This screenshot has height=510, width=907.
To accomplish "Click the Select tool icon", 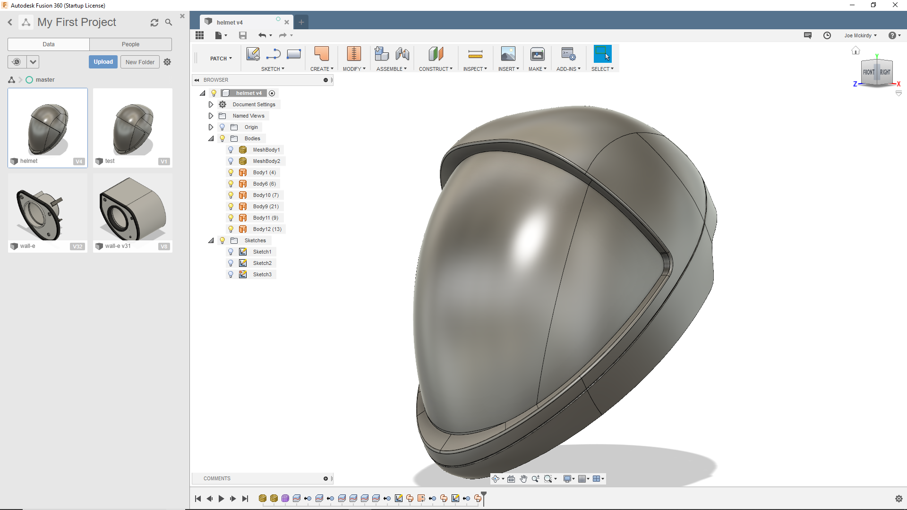I will (602, 54).
